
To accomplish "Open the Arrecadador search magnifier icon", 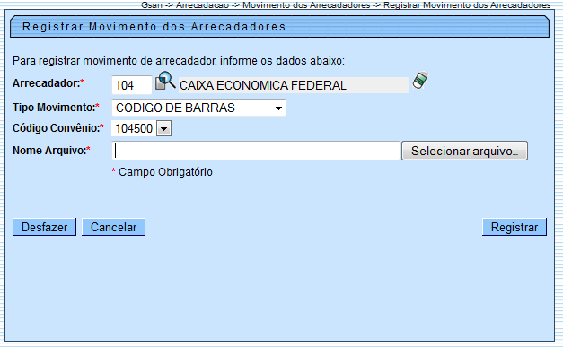I will (x=165, y=81).
